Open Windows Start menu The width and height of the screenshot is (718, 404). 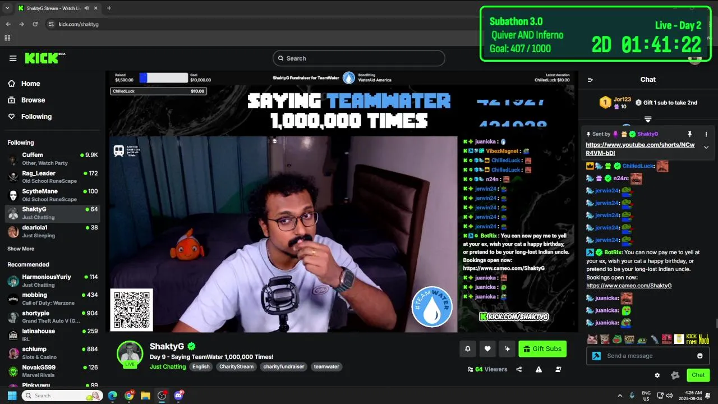point(12,396)
